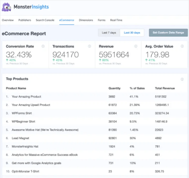Image resolution: width=189 pixels, height=178 pixels.
Task: Switch to the Overview tab
Action: click(8, 20)
